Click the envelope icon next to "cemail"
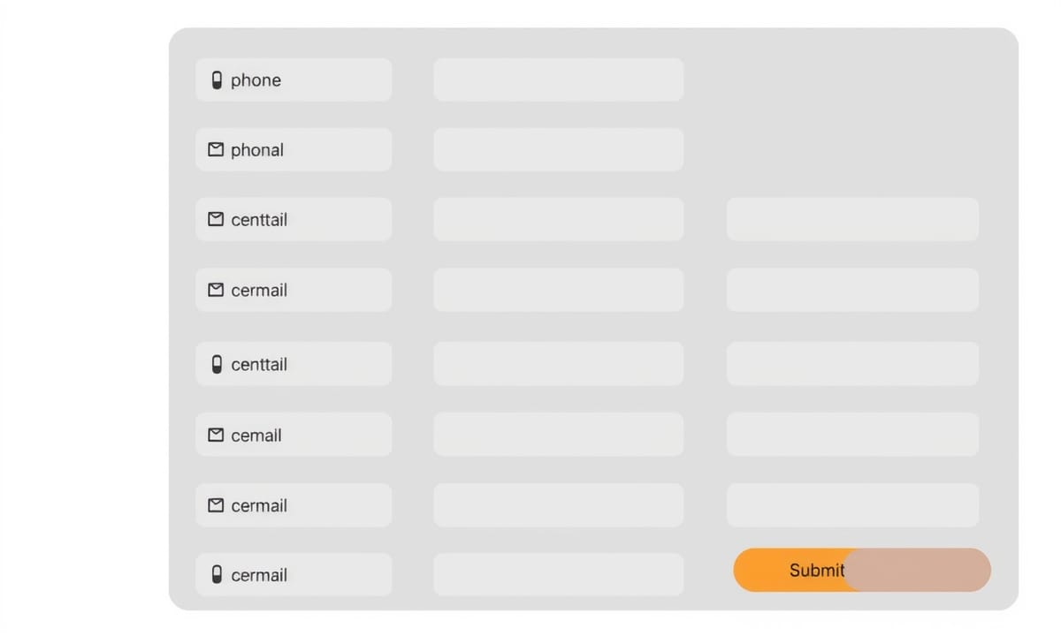The height and width of the screenshot is (636, 1061). click(216, 435)
